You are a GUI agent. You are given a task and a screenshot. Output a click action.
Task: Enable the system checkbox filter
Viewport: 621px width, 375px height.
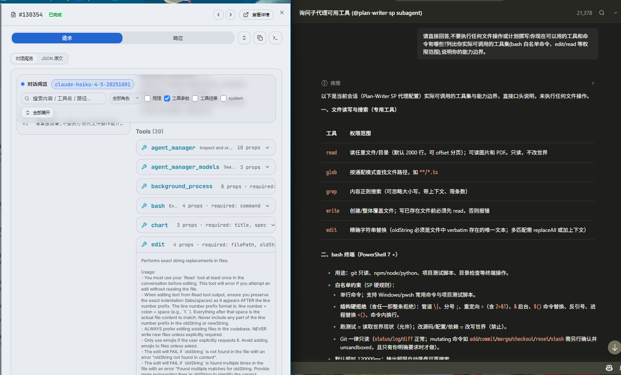pyautogui.click(x=223, y=98)
